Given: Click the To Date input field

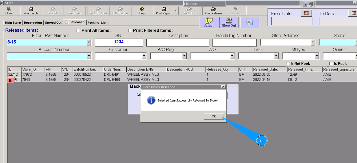Looking at the screenshot, I should 338,21.
